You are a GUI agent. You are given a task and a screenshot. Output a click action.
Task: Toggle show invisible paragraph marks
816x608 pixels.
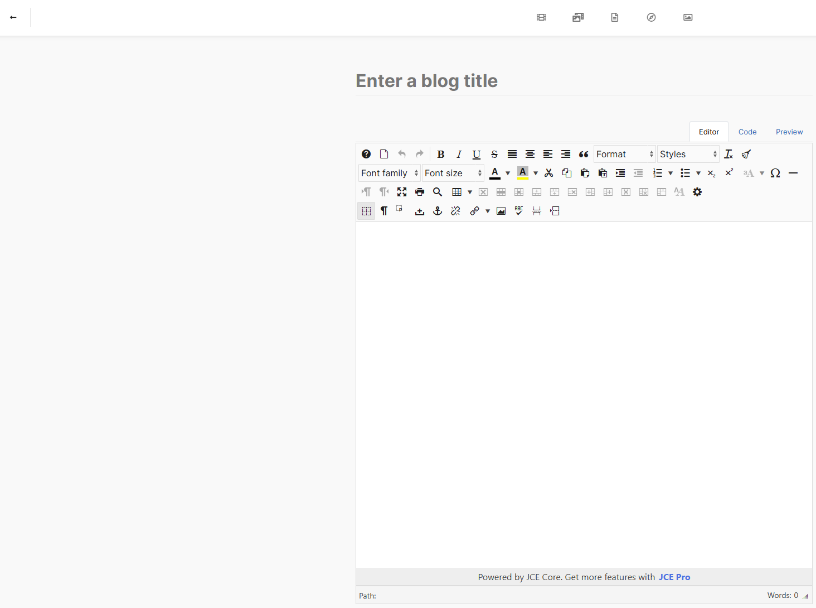[384, 211]
